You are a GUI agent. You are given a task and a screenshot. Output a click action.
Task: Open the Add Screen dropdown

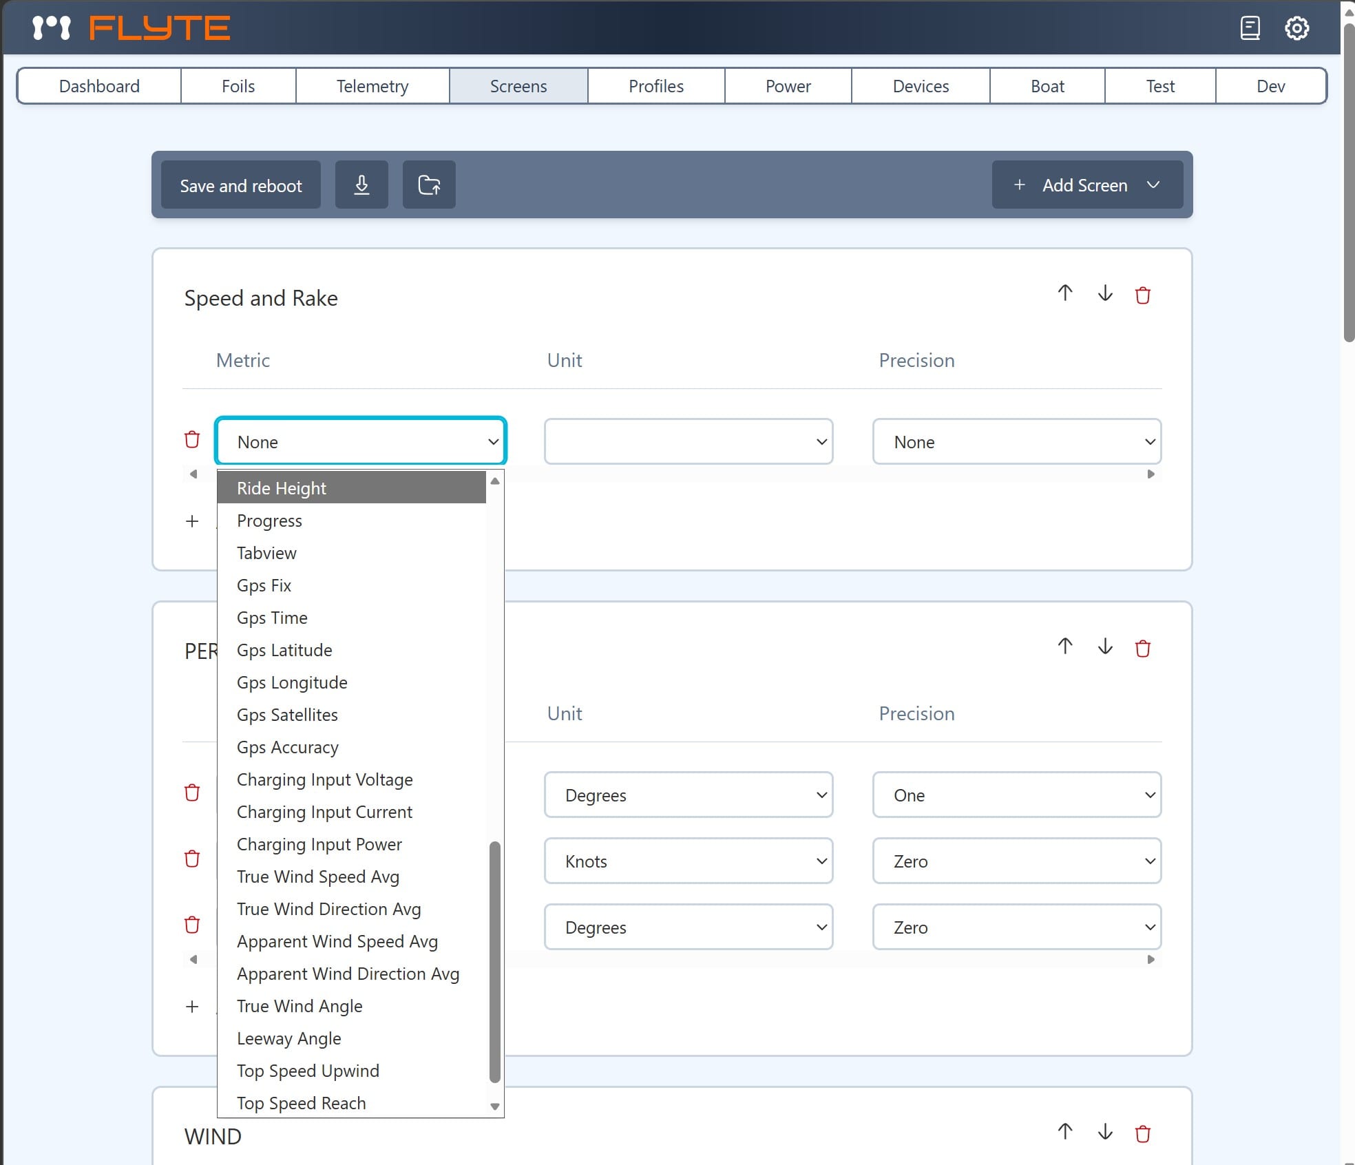(x=1086, y=185)
